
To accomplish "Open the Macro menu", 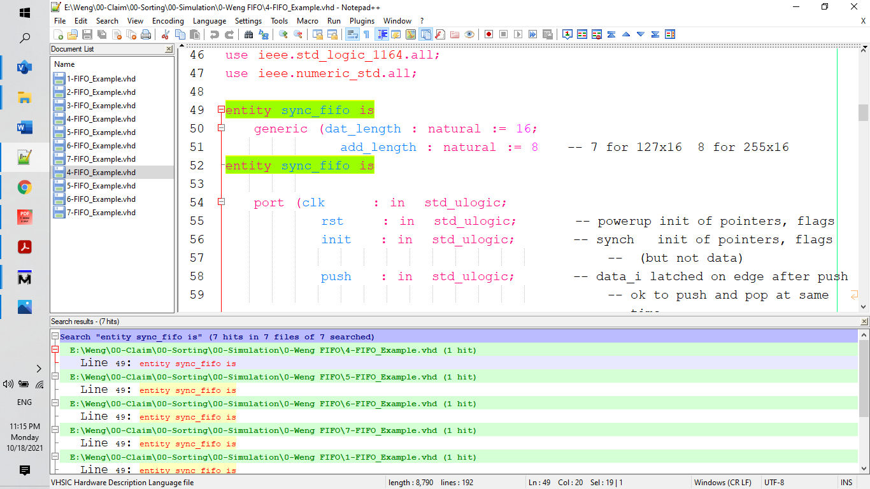I will tap(308, 21).
